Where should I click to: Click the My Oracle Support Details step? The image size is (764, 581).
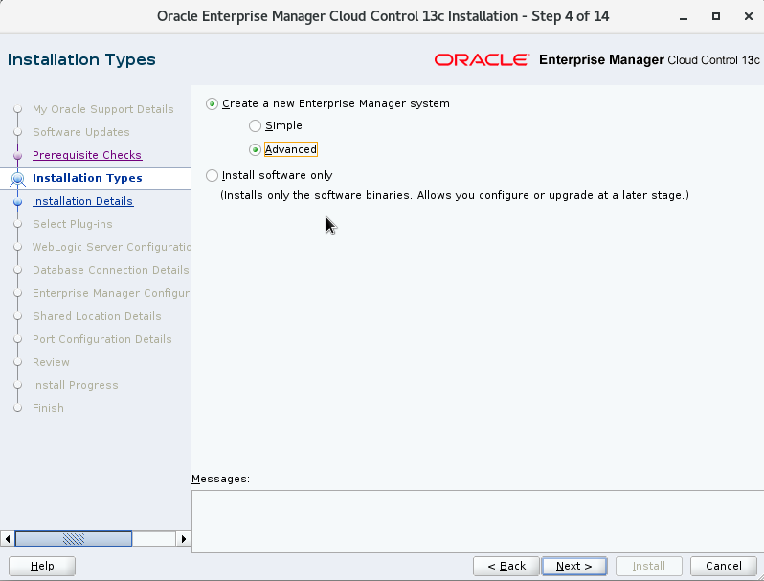tap(102, 109)
